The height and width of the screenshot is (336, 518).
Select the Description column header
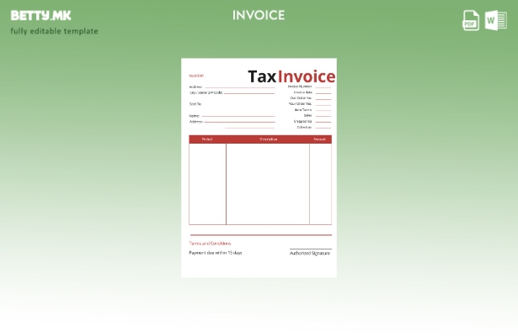268,139
